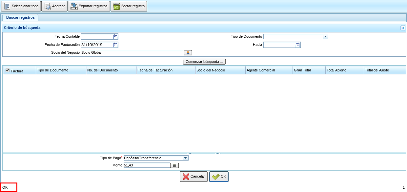Open the Tipo de Pago dropdown
The height and width of the screenshot is (192, 407).
coord(185,158)
